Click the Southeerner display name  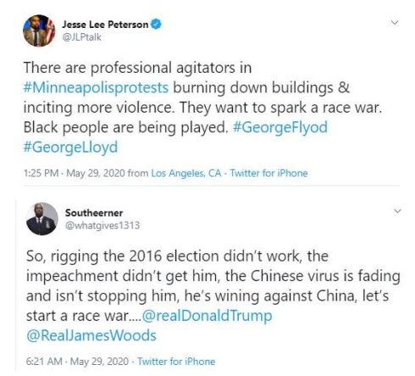94,213
